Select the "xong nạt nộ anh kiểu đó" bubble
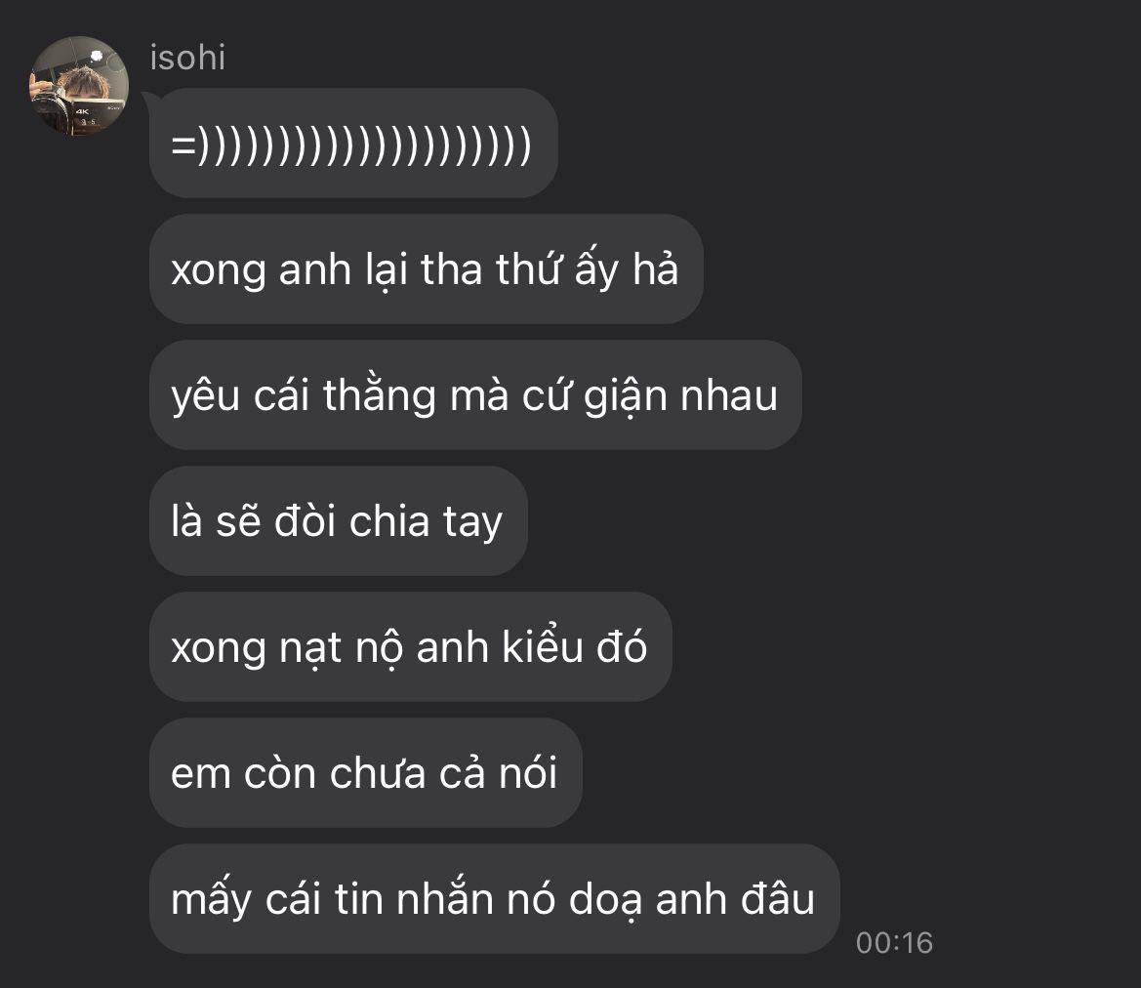This screenshot has width=1141, height=988. tap(410, 646)
